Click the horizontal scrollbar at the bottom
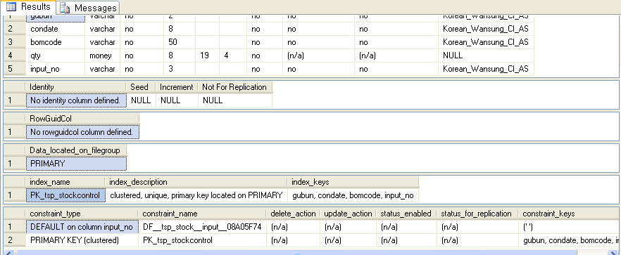 coord(296,253)
